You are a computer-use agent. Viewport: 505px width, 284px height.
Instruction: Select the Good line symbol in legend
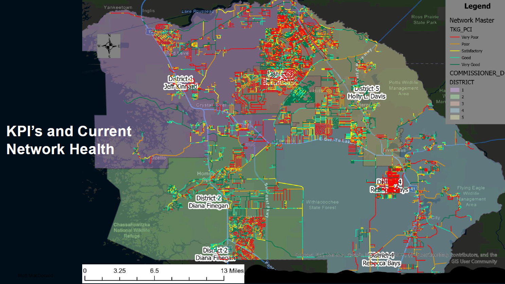[454, 58]
